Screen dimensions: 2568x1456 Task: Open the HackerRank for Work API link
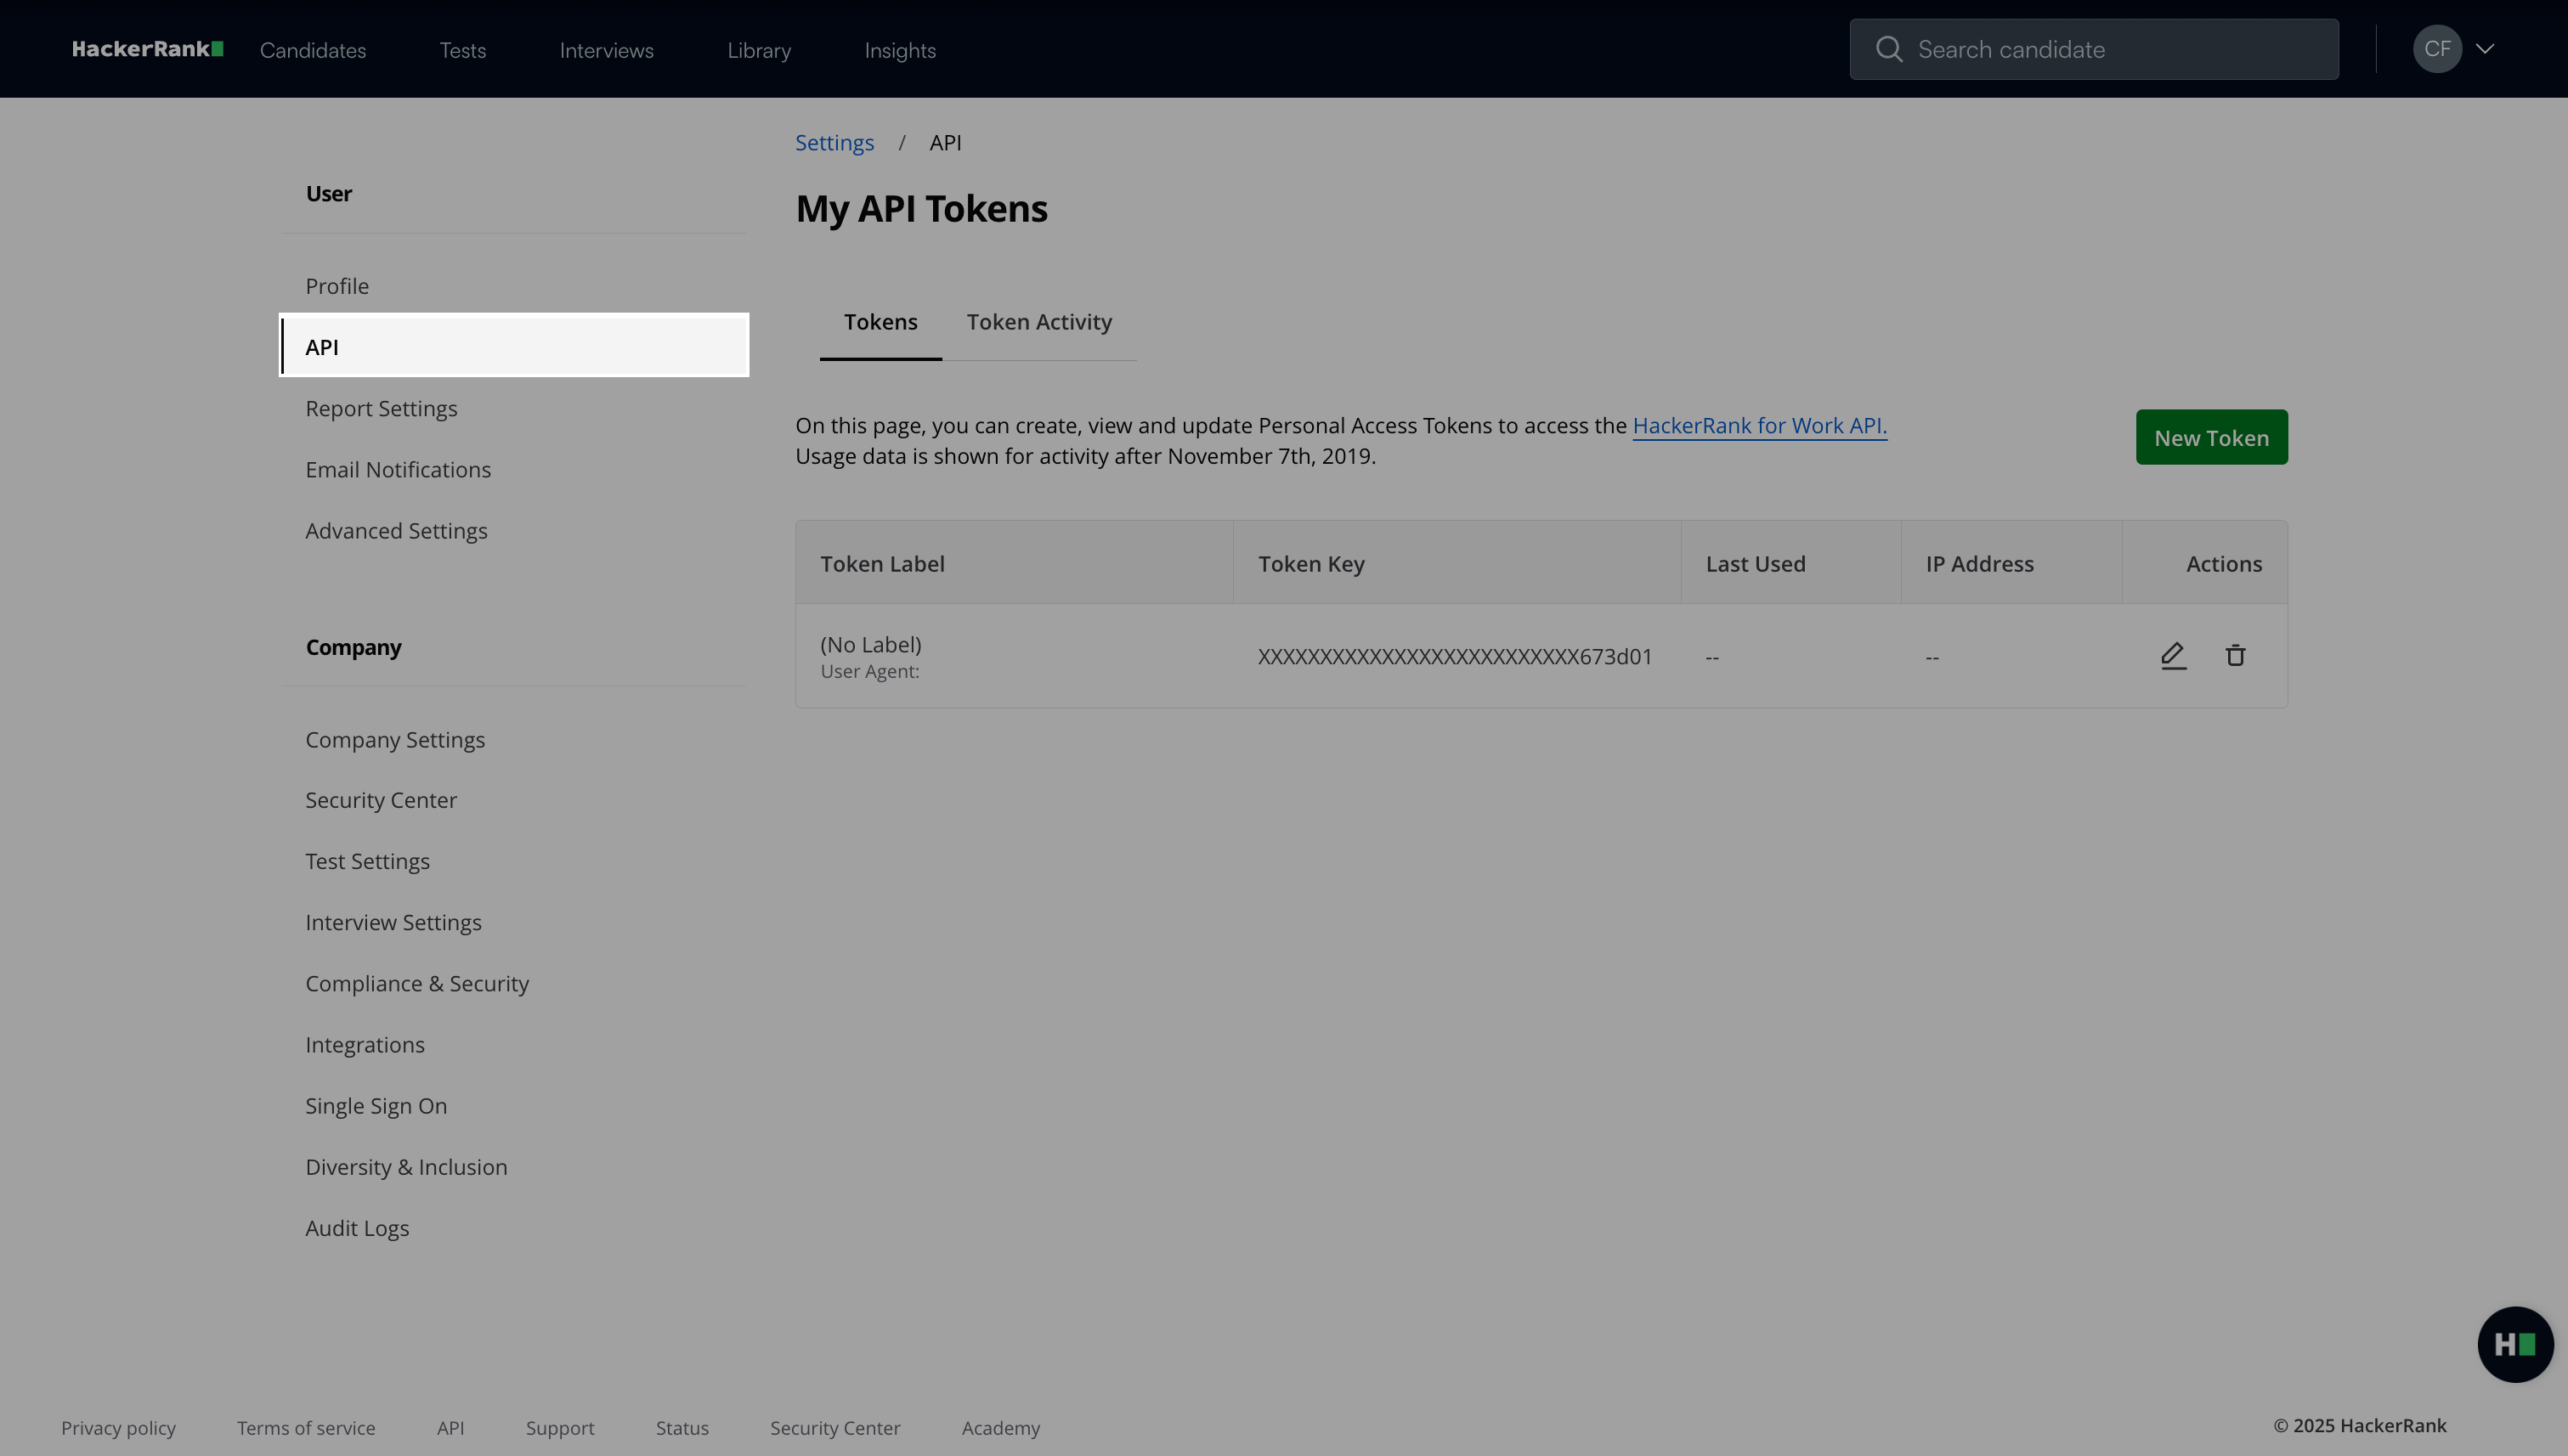(x=1759, y=426)
